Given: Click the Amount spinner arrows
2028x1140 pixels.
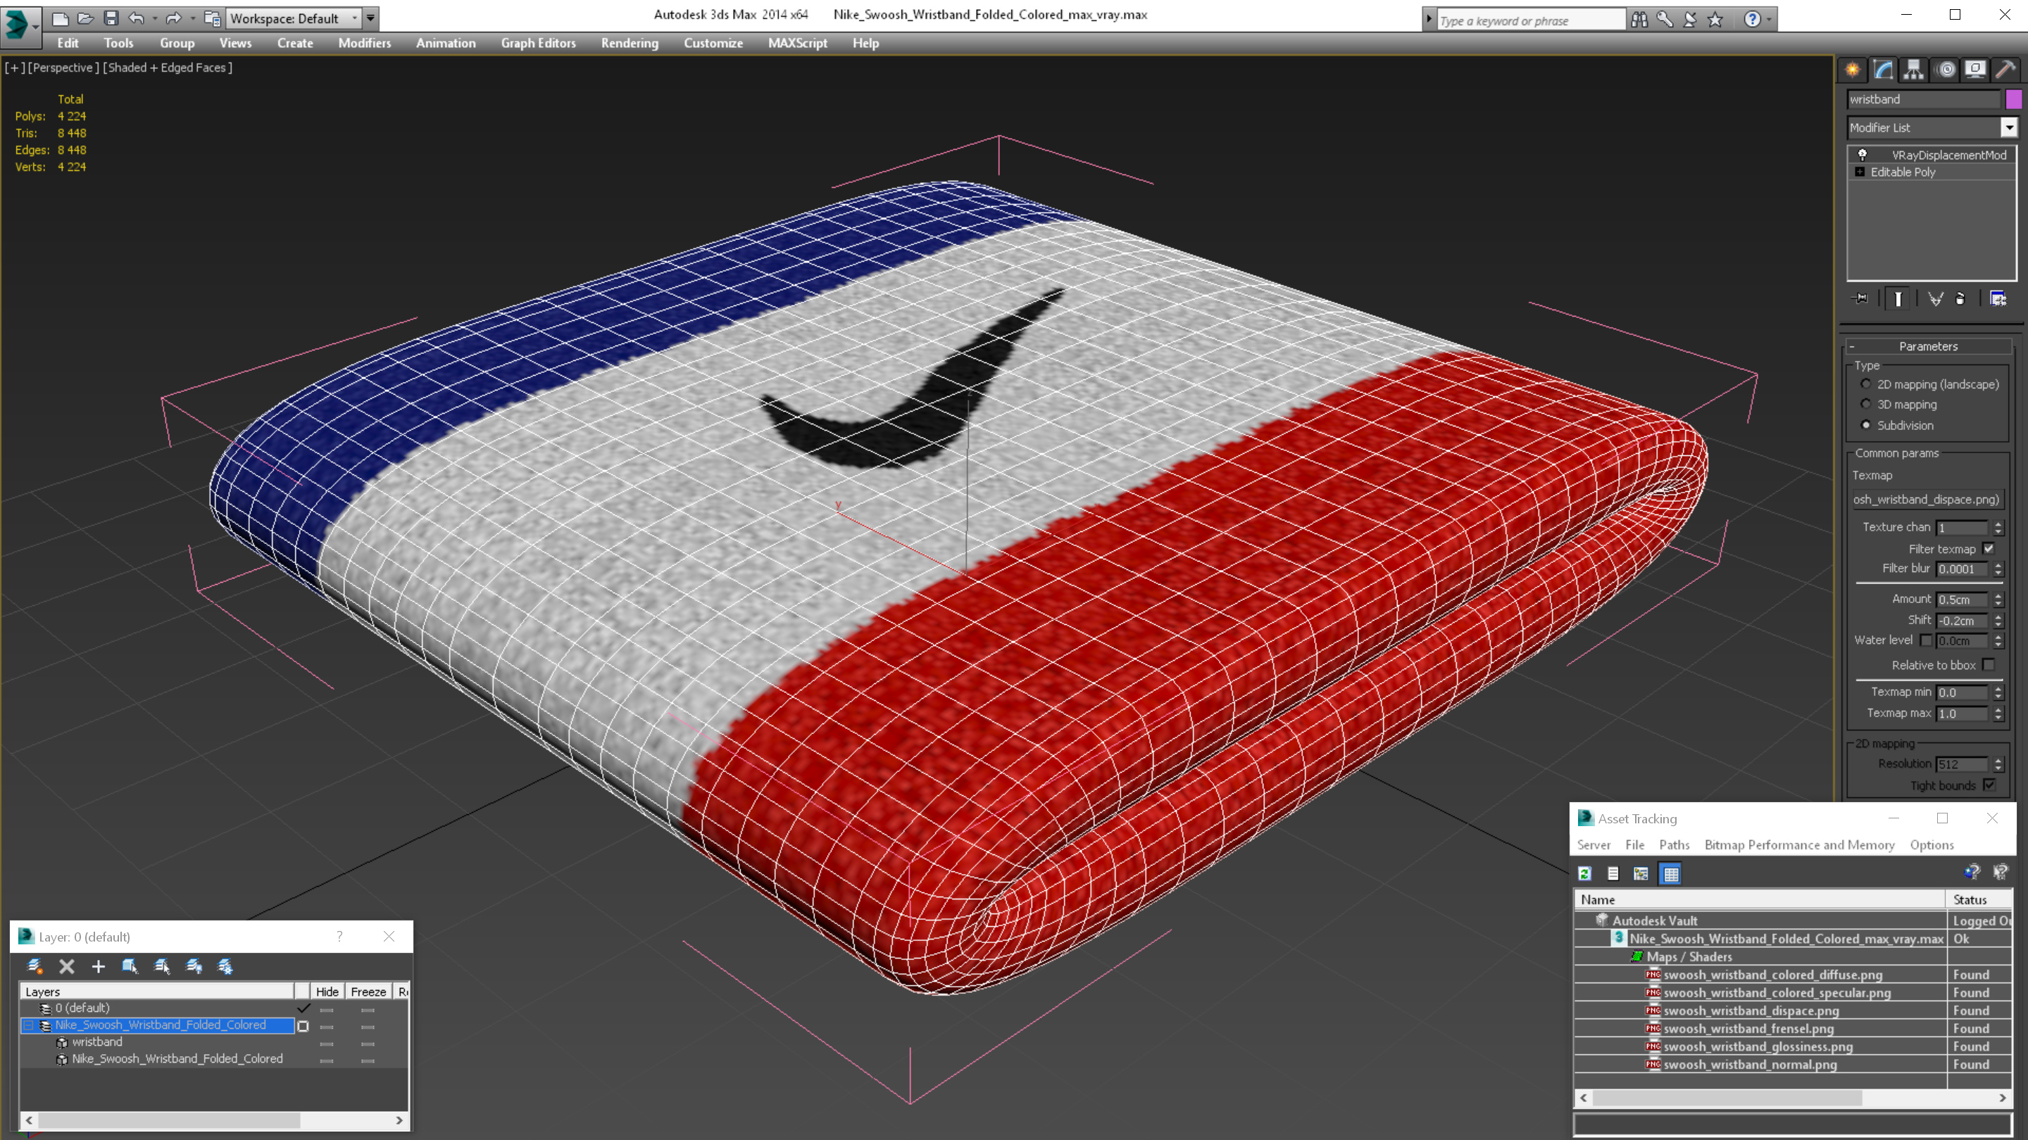Looking at the screenshot, I should 1998,600.
